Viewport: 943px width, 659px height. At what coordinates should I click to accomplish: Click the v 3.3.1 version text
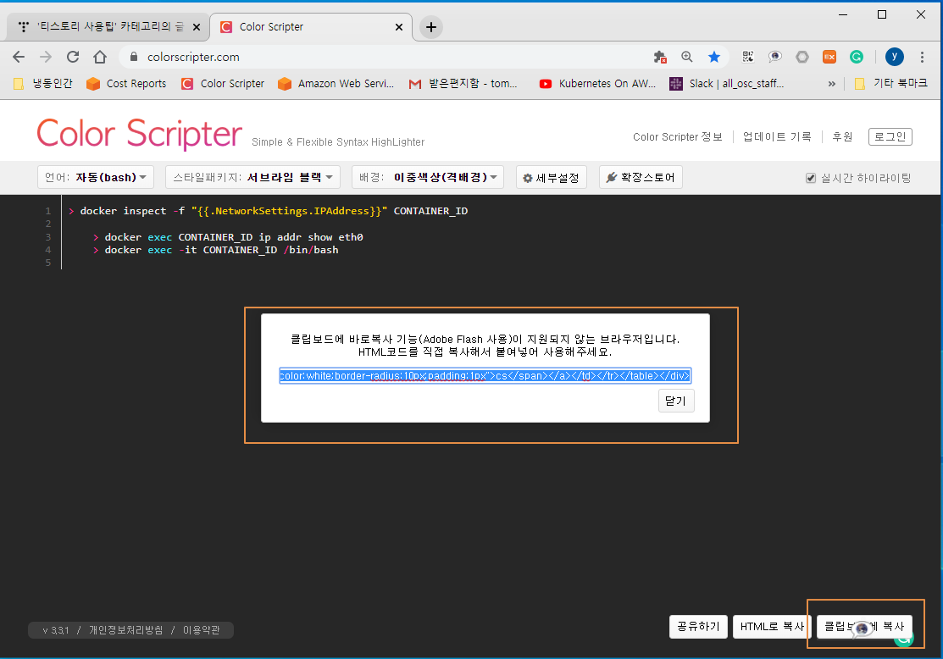tap(55, 630)
